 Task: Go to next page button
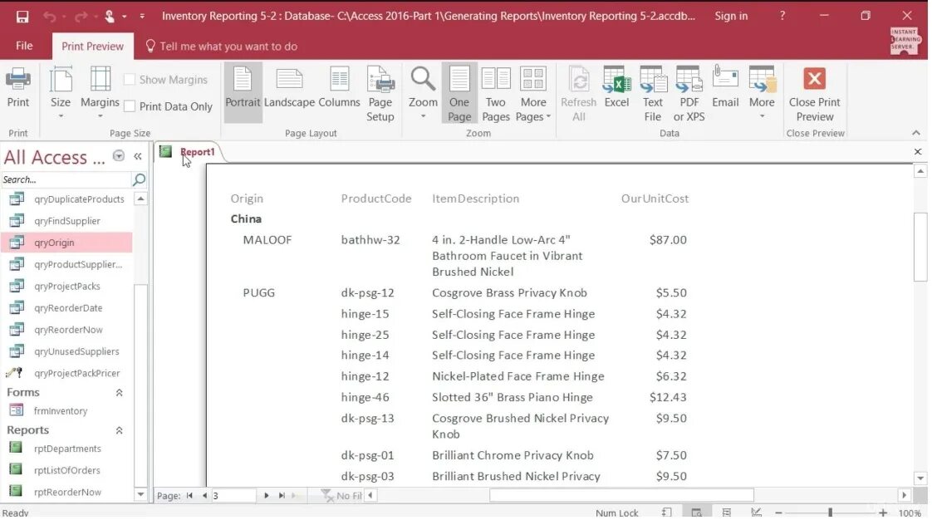267,496
